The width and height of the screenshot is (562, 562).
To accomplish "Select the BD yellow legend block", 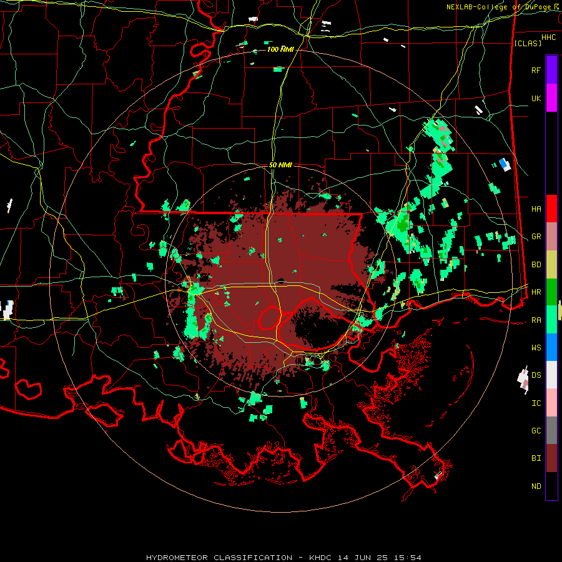I will (551, 264).
